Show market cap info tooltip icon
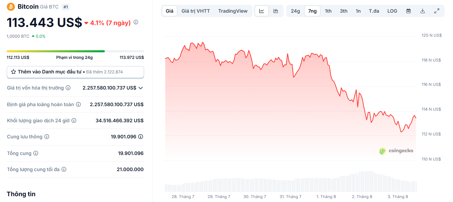 pos(68,88)
